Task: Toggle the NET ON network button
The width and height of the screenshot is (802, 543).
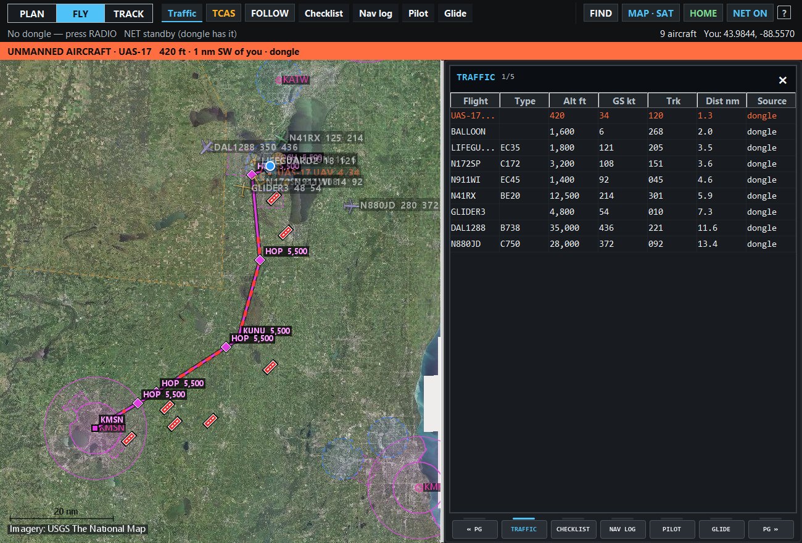Action: pos(750,13)
